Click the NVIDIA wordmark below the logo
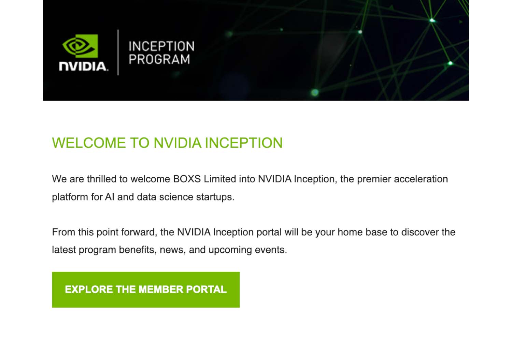The image size is (512, 341). (83, 66)
